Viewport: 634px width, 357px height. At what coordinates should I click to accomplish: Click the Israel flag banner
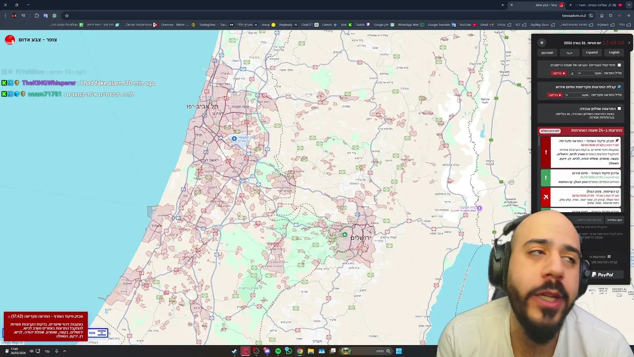(x=102, y=333)
